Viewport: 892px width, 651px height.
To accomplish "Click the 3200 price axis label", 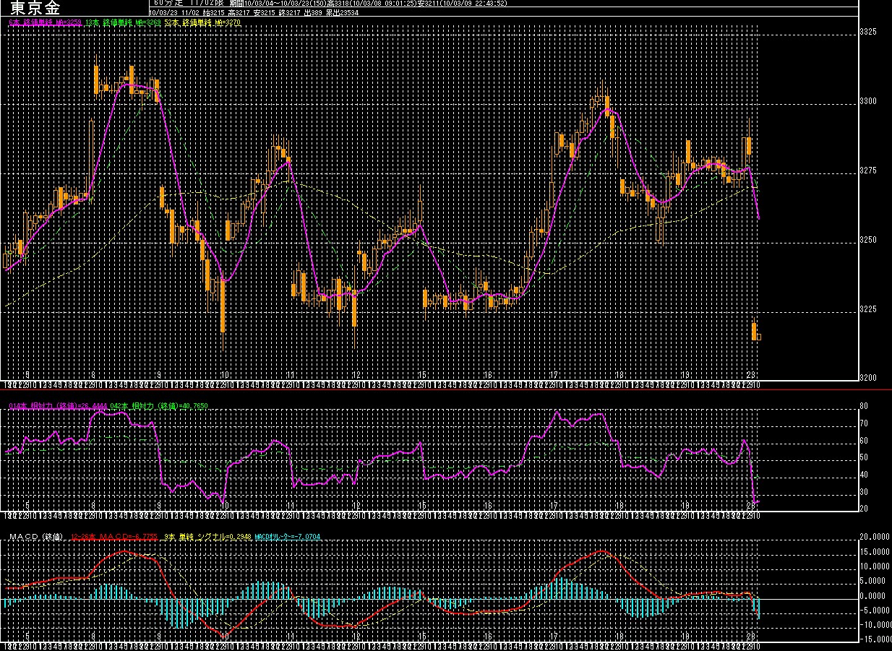I will coord(868,378).
